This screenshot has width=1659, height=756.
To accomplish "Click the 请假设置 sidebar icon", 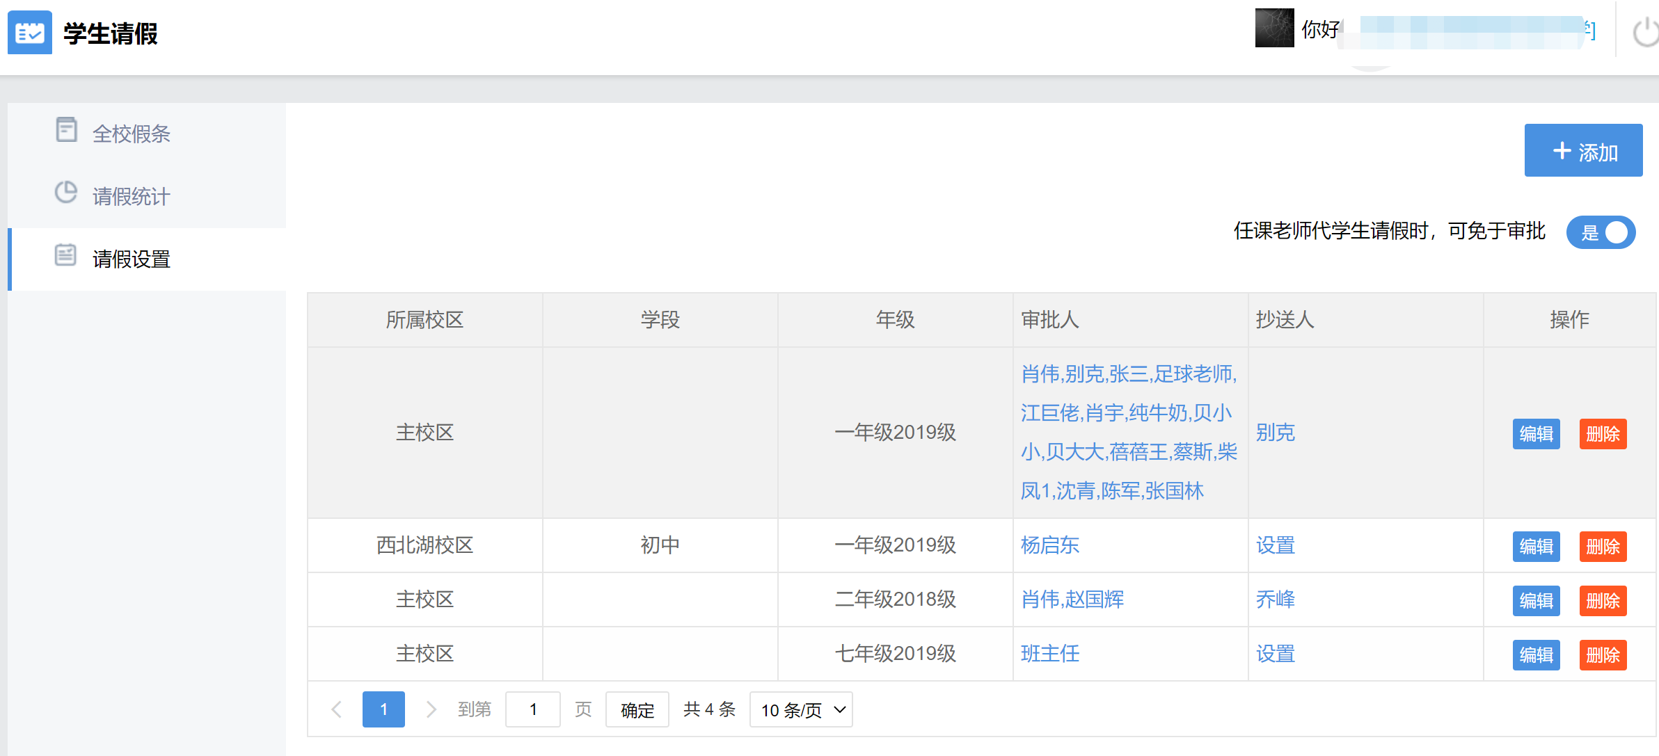I will 66,255.
